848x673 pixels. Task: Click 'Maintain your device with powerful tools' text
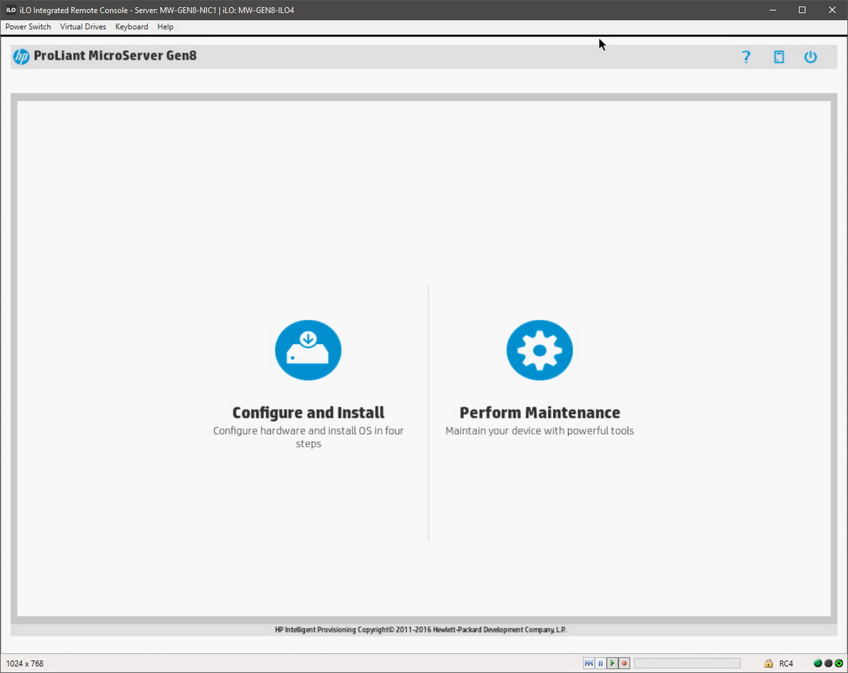[540, 431]
